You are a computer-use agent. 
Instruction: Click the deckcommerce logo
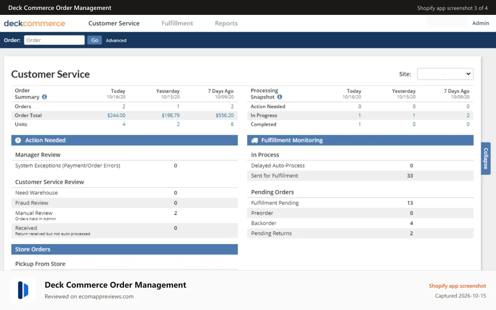pos(34,23)
